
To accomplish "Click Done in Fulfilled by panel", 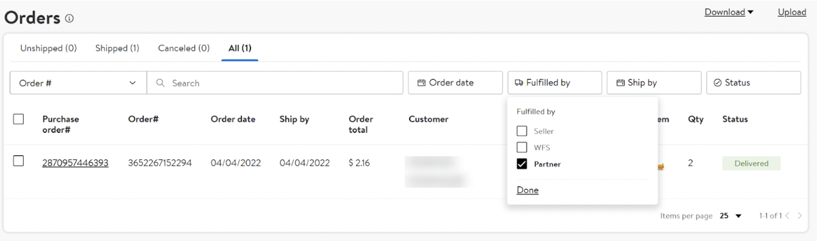I will (x=527, y=190).
